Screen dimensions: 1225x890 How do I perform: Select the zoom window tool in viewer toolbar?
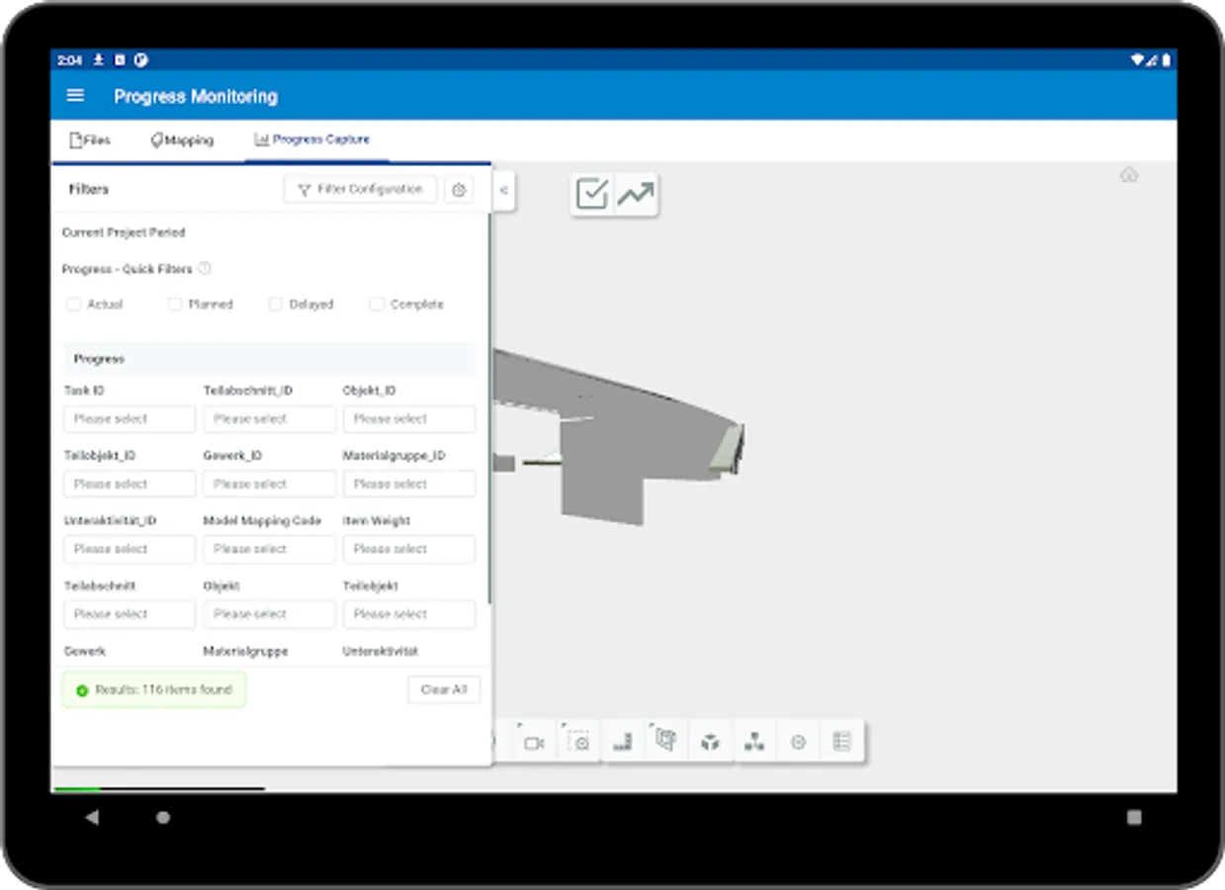(x=579, y=743)
